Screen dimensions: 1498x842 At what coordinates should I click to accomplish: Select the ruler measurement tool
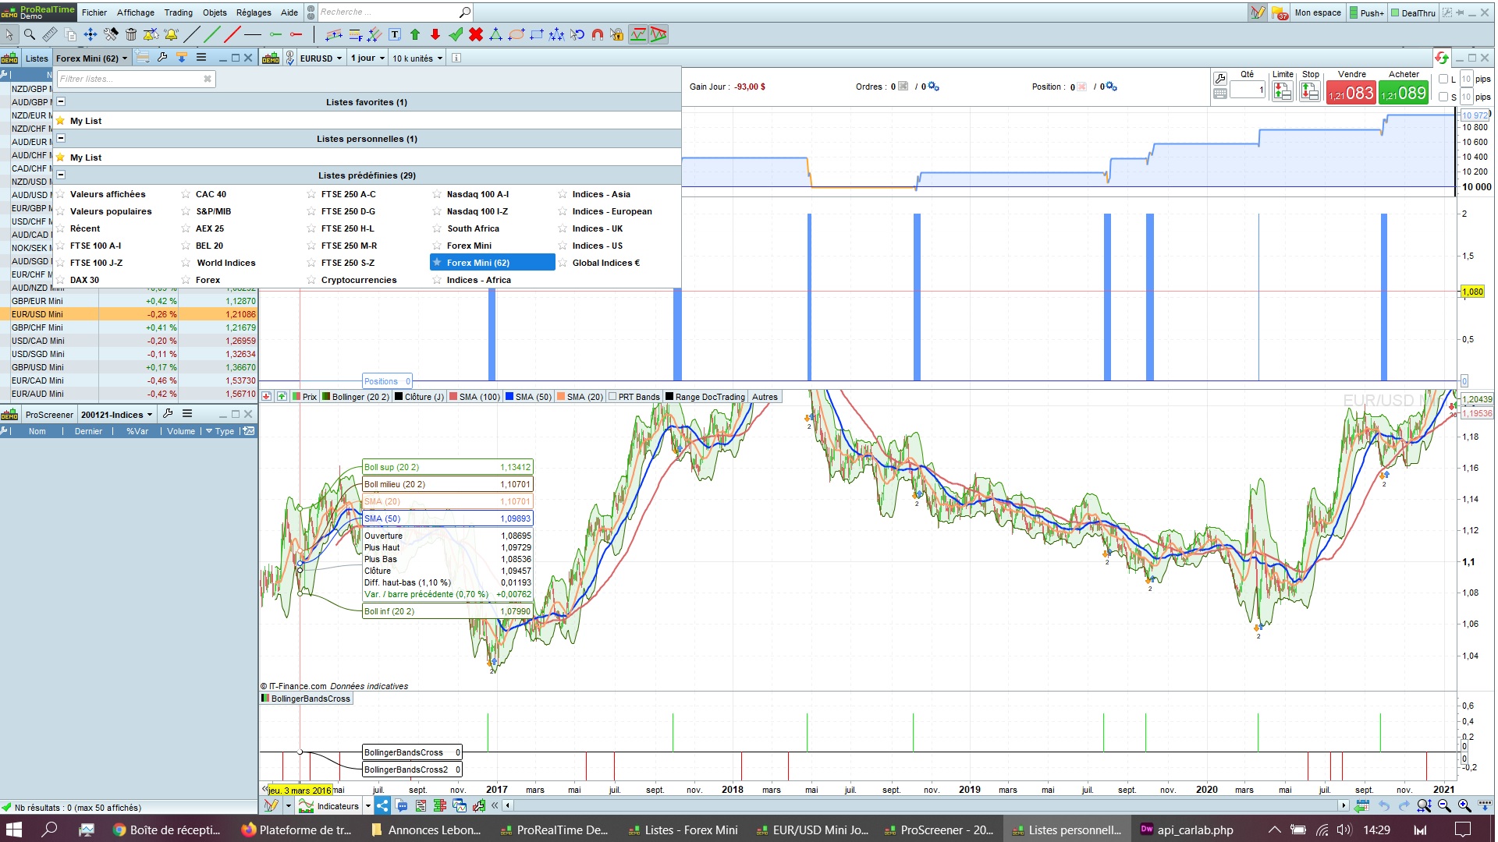[50, 34]
